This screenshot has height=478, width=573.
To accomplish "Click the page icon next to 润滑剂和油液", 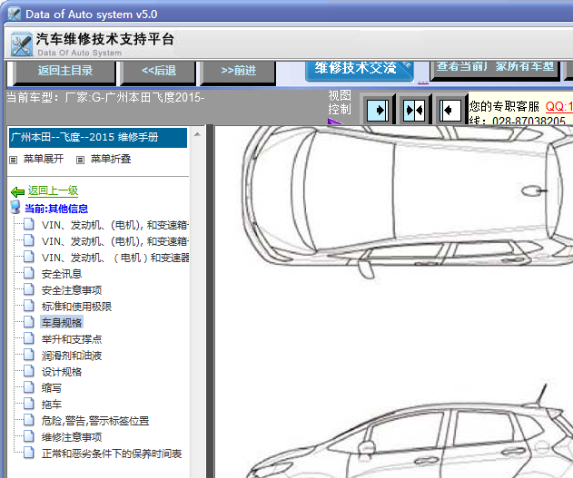I will tap(29, 355).
